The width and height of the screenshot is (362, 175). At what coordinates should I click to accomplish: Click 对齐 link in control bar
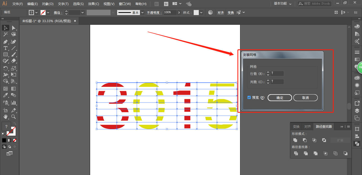pyautogui.click(x=221, y=13)
